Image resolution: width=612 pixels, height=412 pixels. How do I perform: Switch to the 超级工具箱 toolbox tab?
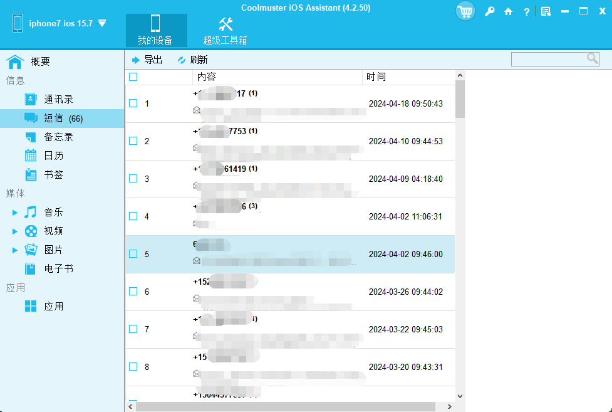click(x=226, y=30)
